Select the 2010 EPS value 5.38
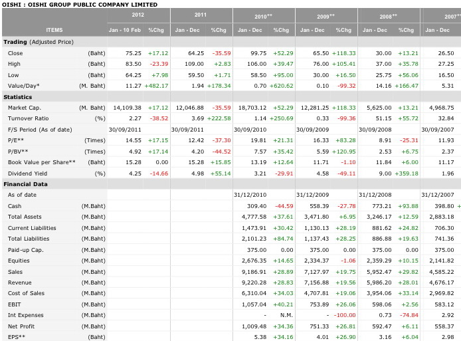461x341 pixels. click(260, 337)
